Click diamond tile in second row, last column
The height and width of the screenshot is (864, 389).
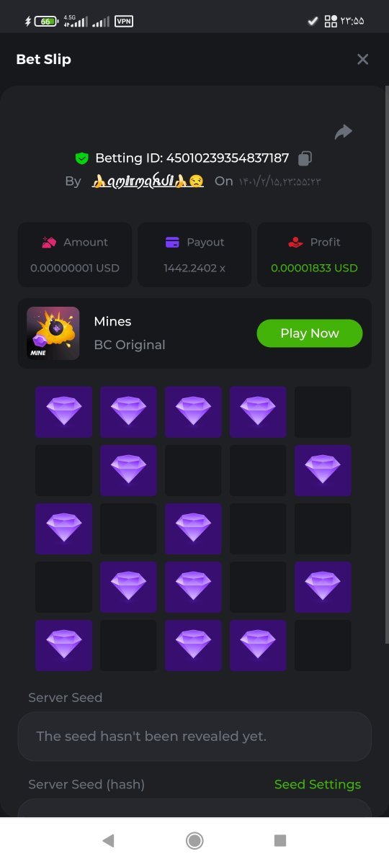point(323,470)
